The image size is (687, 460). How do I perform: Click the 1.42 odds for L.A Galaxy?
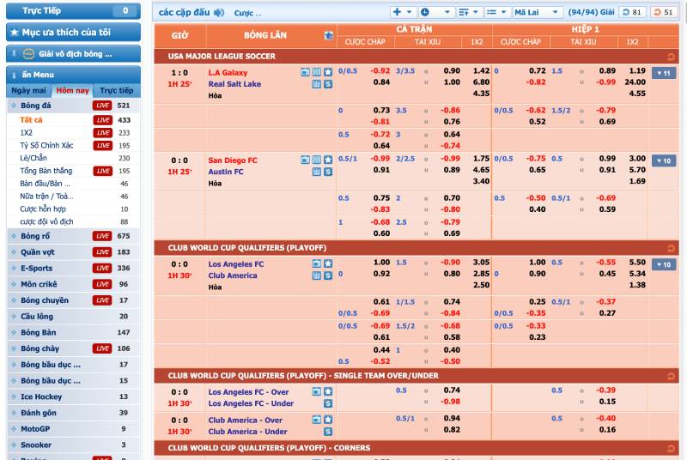481,71
